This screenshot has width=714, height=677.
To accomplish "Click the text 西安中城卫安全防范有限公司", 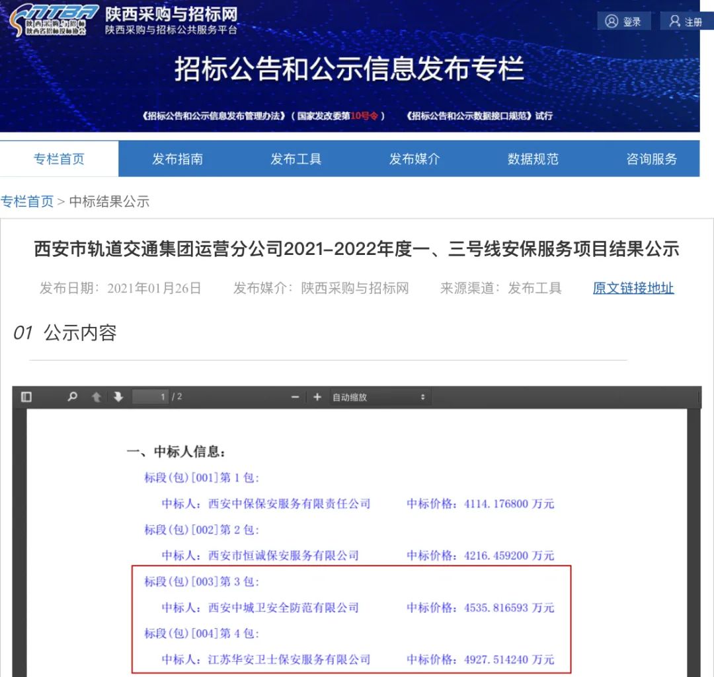I will [283, 608].
